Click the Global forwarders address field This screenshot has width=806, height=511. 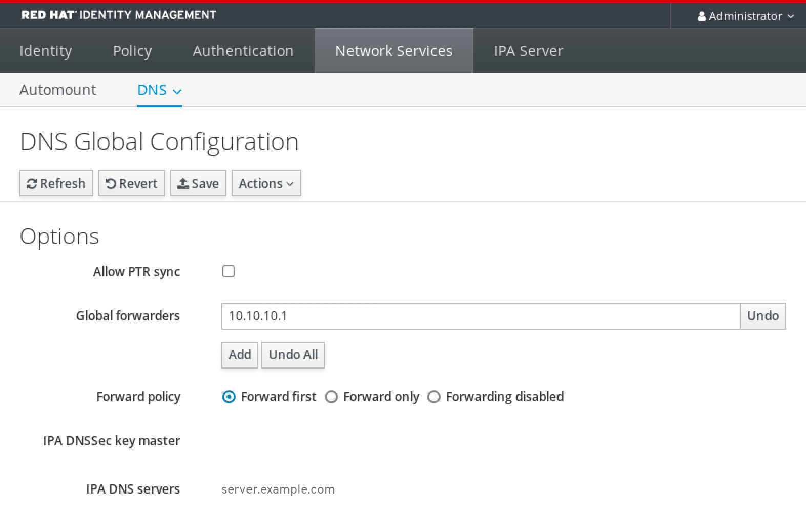pos(480,316)
